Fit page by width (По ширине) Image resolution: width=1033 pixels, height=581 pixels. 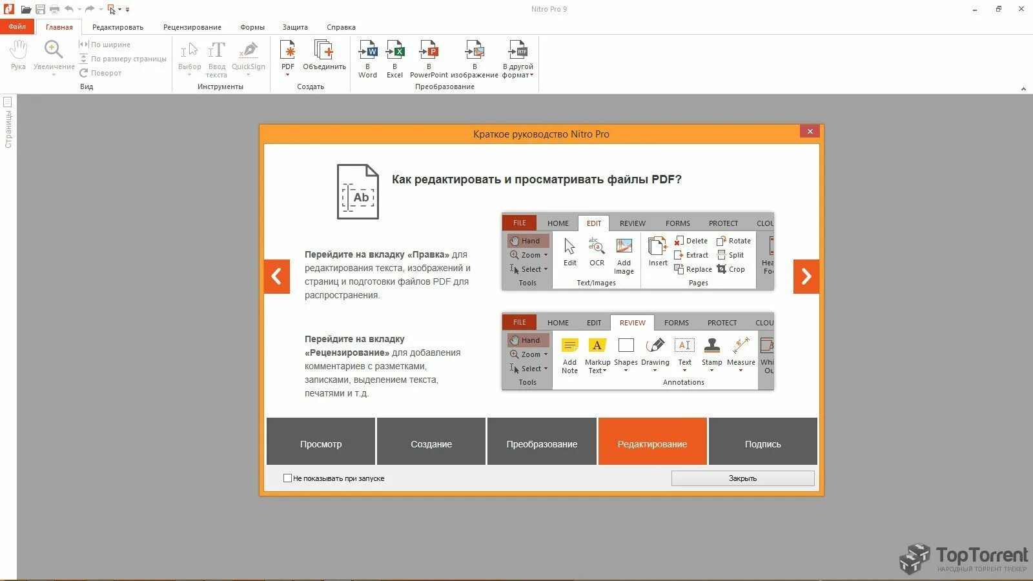[x=105, y=45]
